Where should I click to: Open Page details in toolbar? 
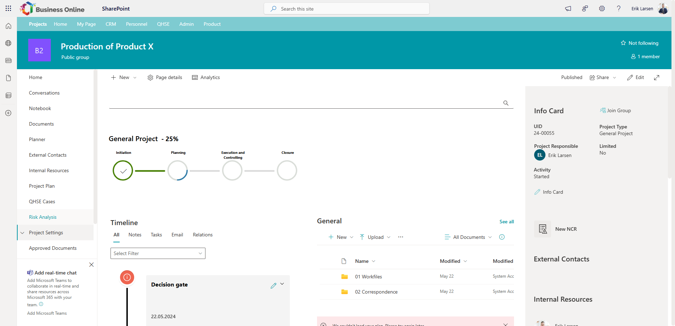(165, 78)
